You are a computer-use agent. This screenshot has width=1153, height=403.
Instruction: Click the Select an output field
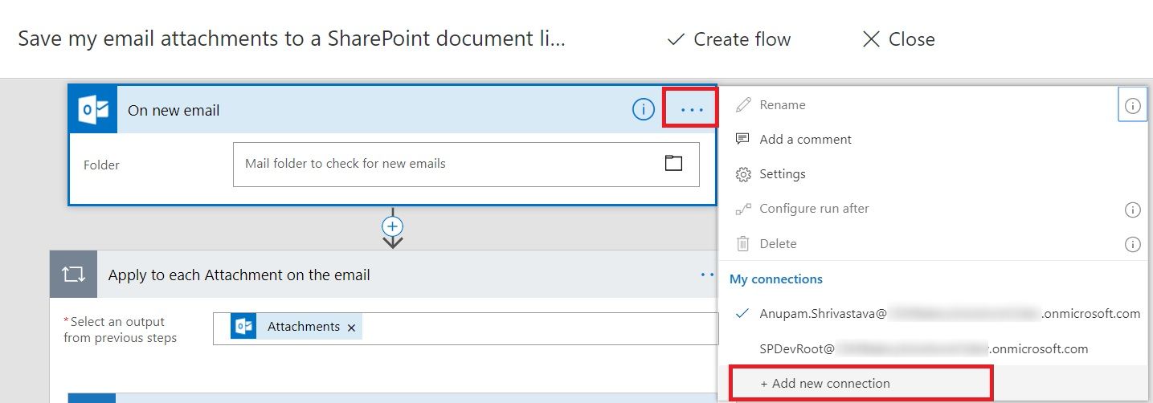pyautogui.click(x=466, y=328)
